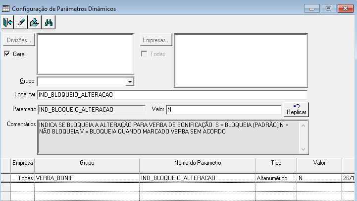The image size is (357, 201).
Task: Minimize the Configuração de Parâmetros window
Action: click(x=311, y=8)
